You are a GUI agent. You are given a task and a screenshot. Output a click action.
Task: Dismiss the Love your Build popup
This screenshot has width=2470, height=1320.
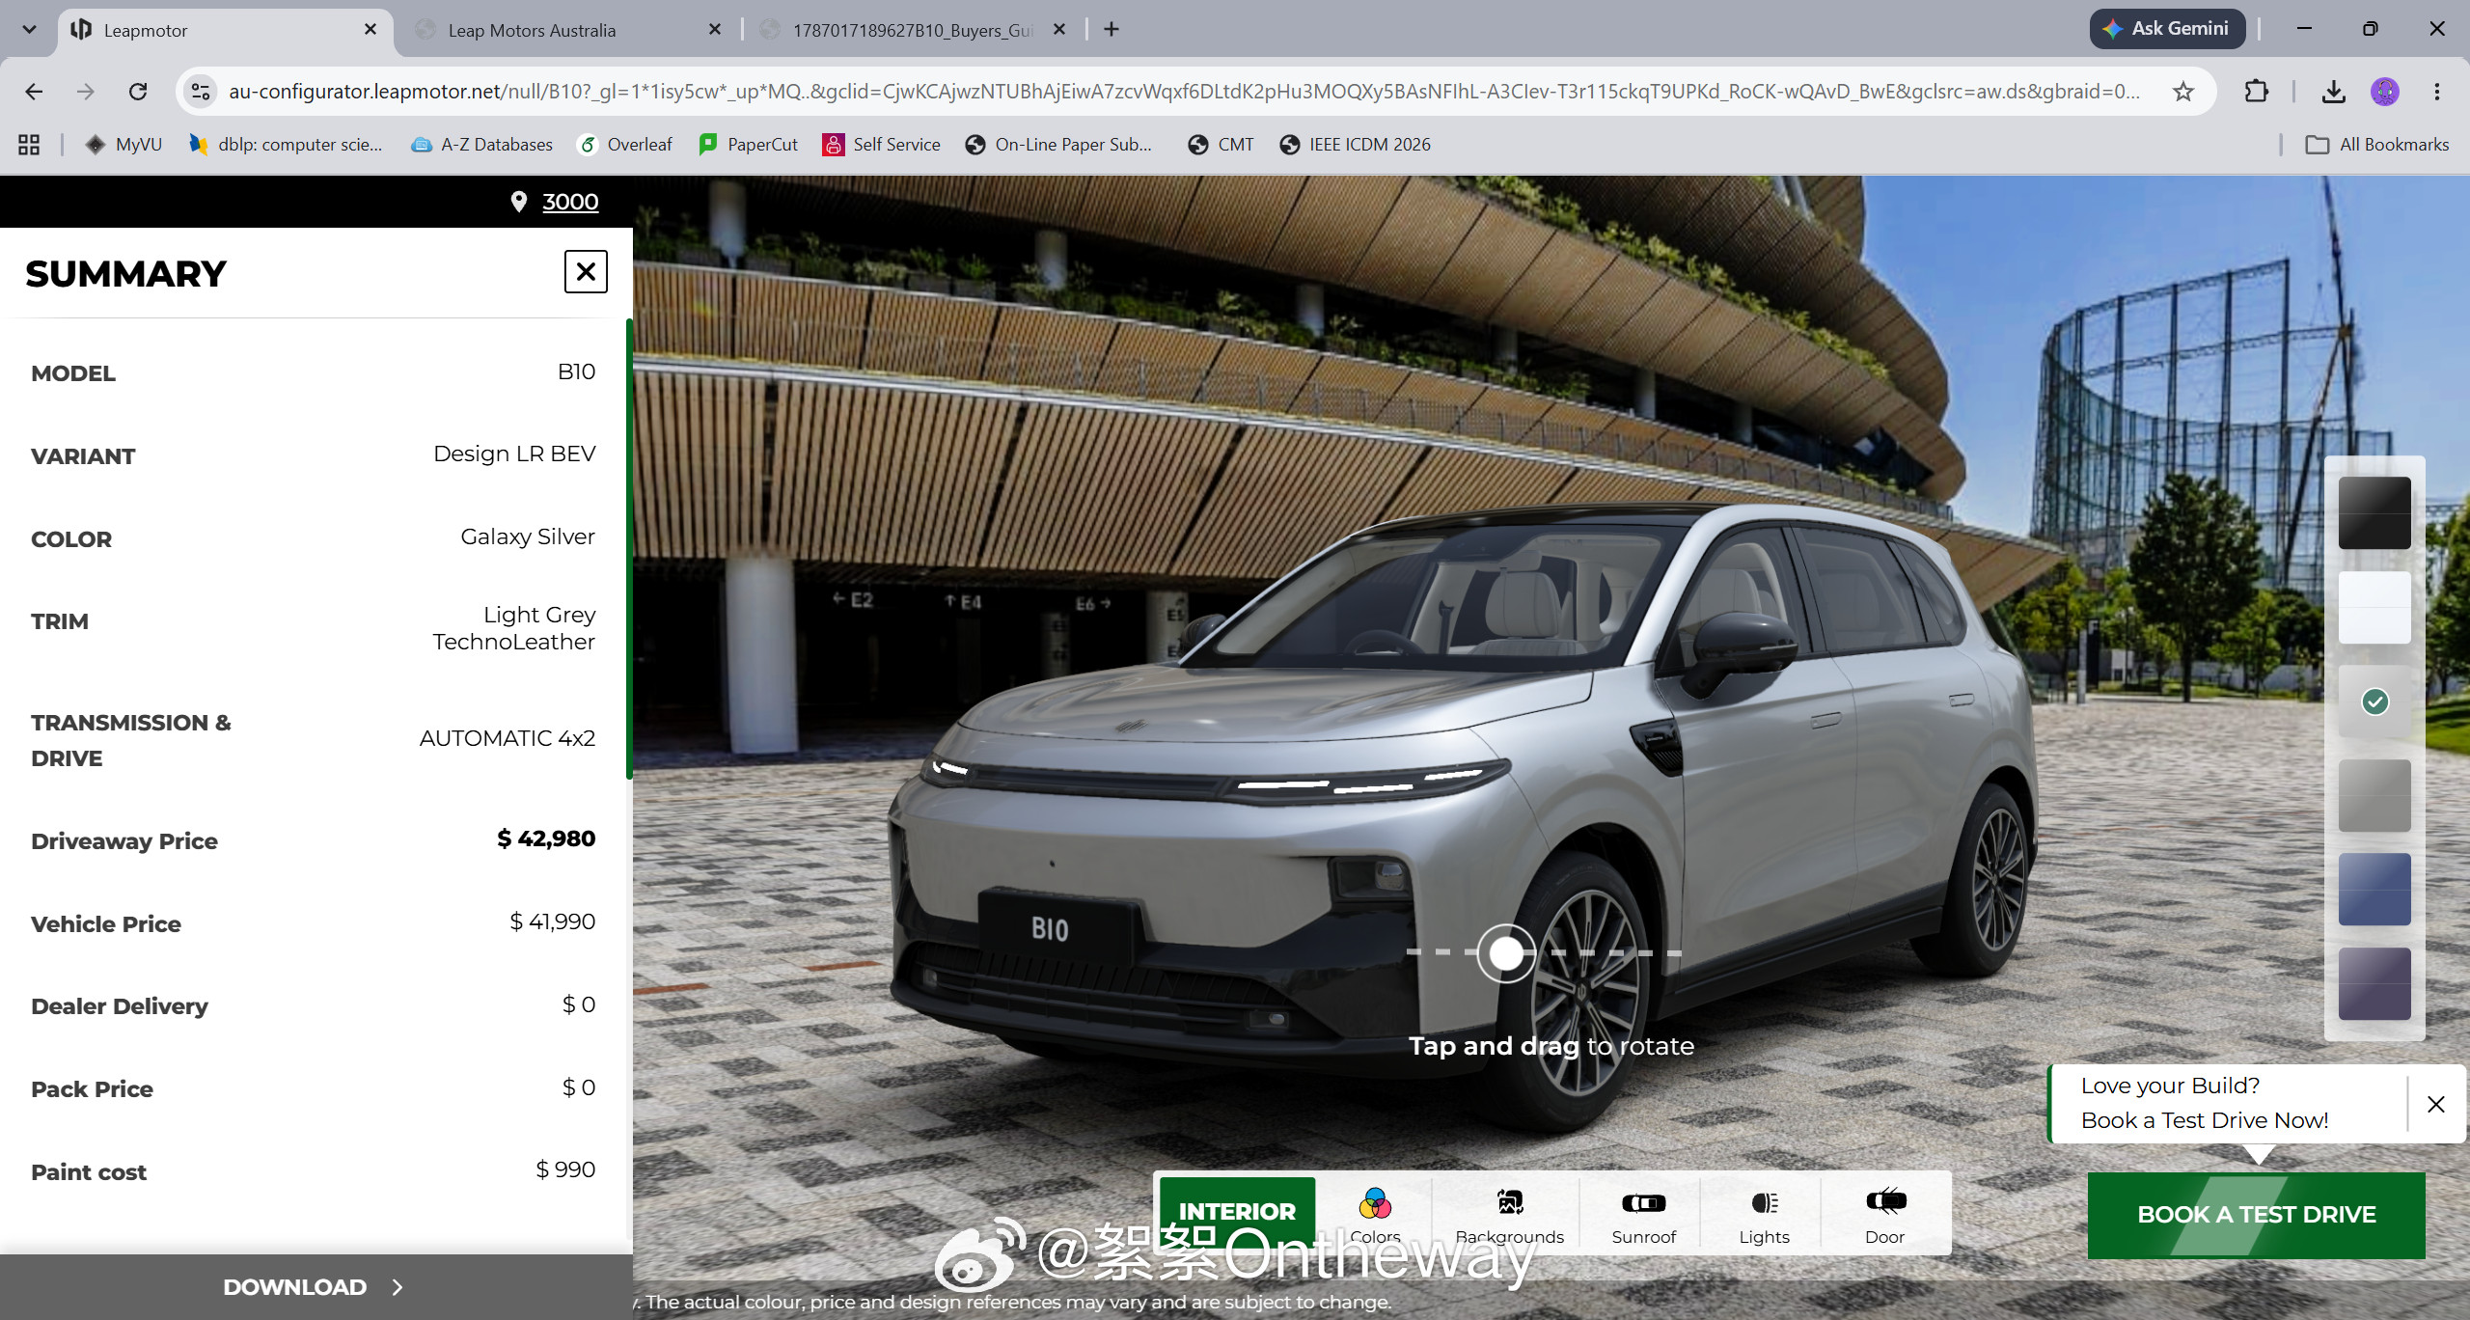click(2436, 1104)
